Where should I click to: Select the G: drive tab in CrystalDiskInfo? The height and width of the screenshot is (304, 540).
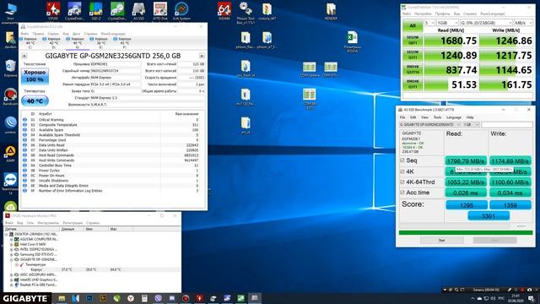pyautogui.click(x=77, y=43)
